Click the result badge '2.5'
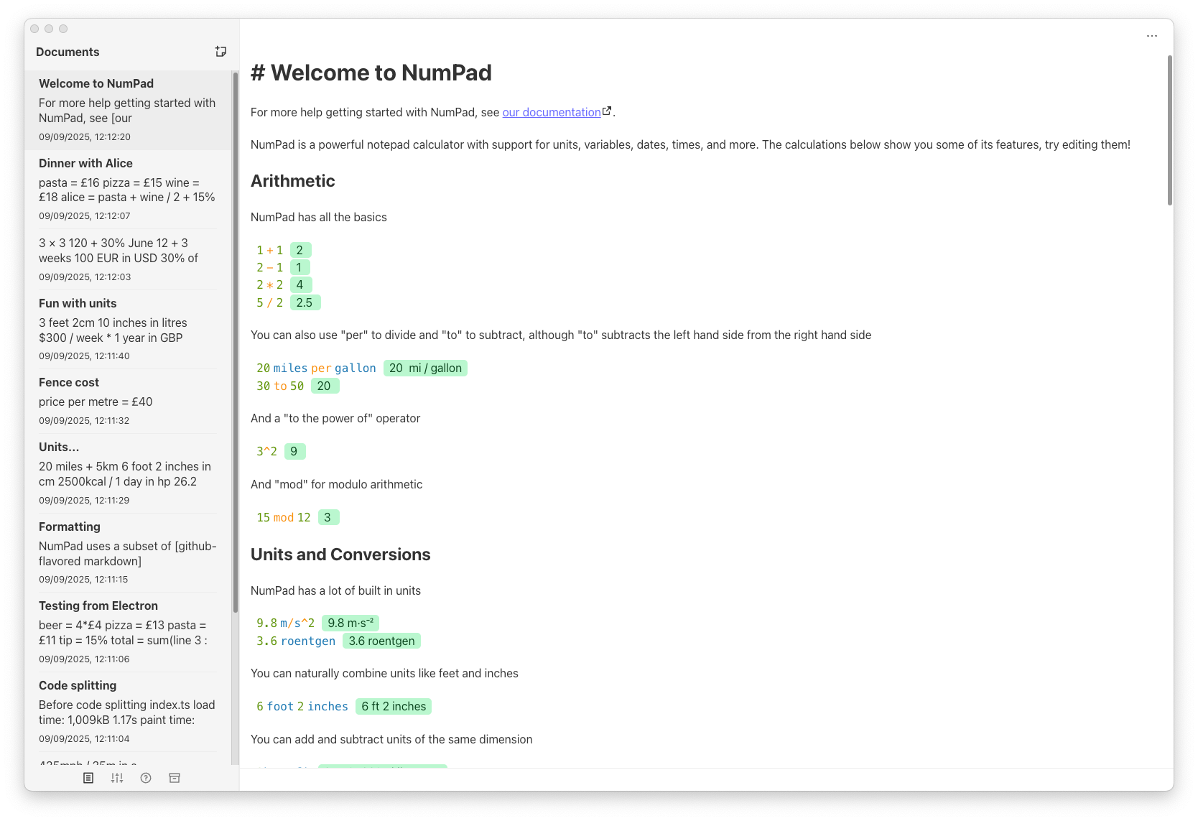 [x=305, y=302]
